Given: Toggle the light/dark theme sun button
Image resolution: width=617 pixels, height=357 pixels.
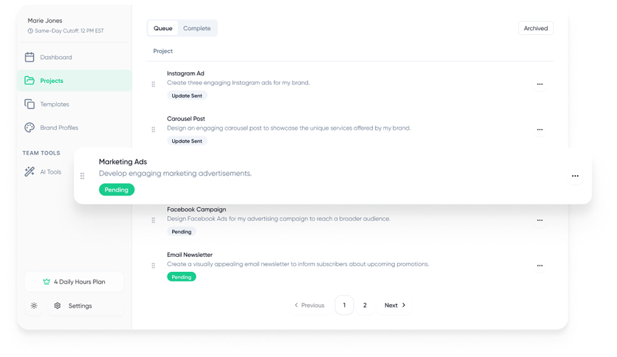Looking at the screenshot, I should click(x=34, y=306).
